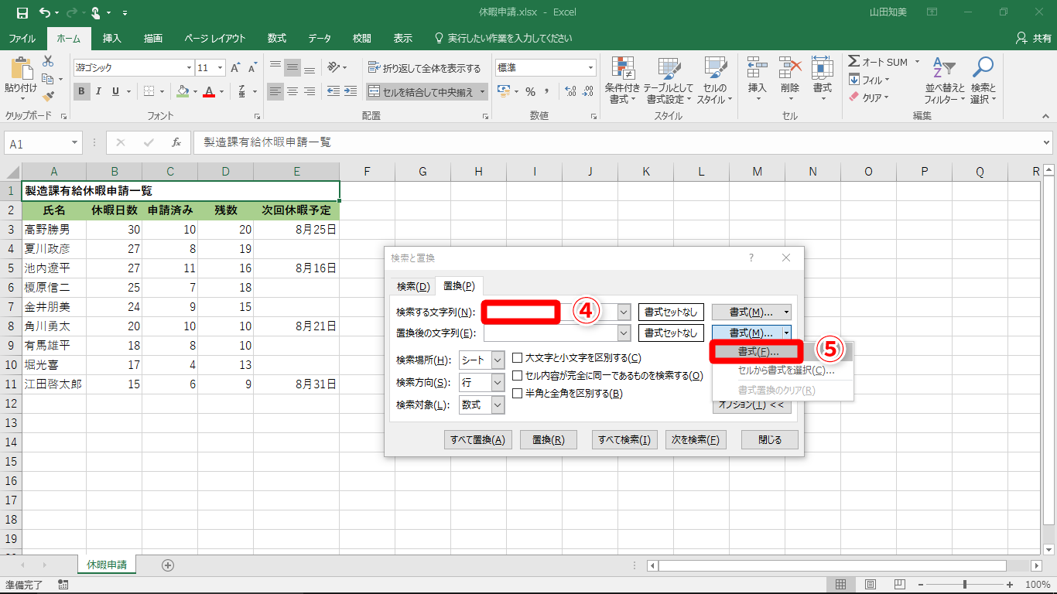
Task: Click the fx insert function icon
Action: tap(176, 143)
